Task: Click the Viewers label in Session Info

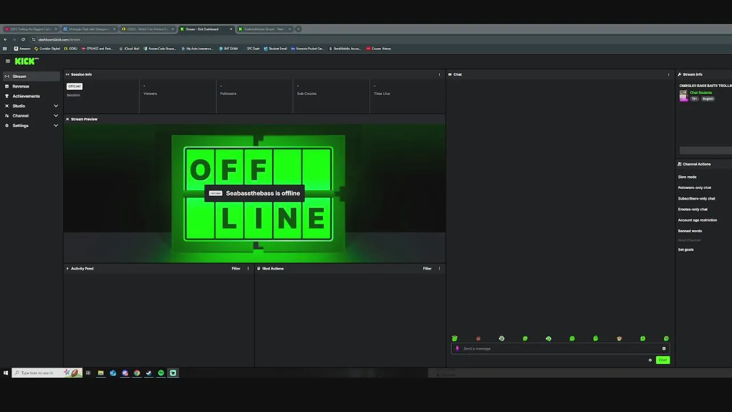Action: tap(150, 94)
